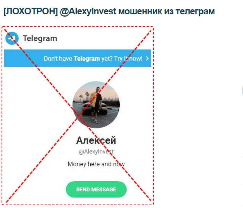Viewport: 243px width, 208px height.
Task: Click the empty blue area left of the banner text
Action: [23, 58]
